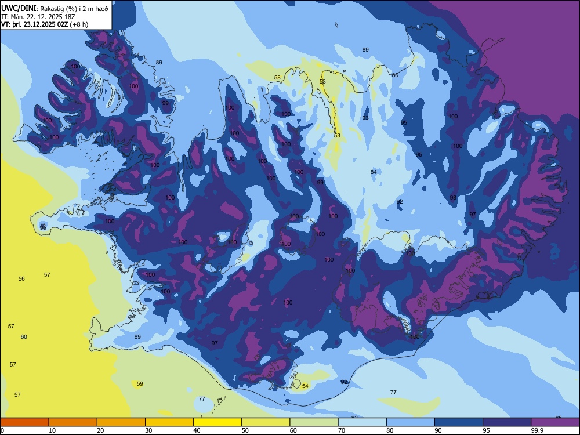Viewport: 580px width, 435px height.
Task: Click the bright yellow 40–50 legend swatch
Action: coord(217,422)
